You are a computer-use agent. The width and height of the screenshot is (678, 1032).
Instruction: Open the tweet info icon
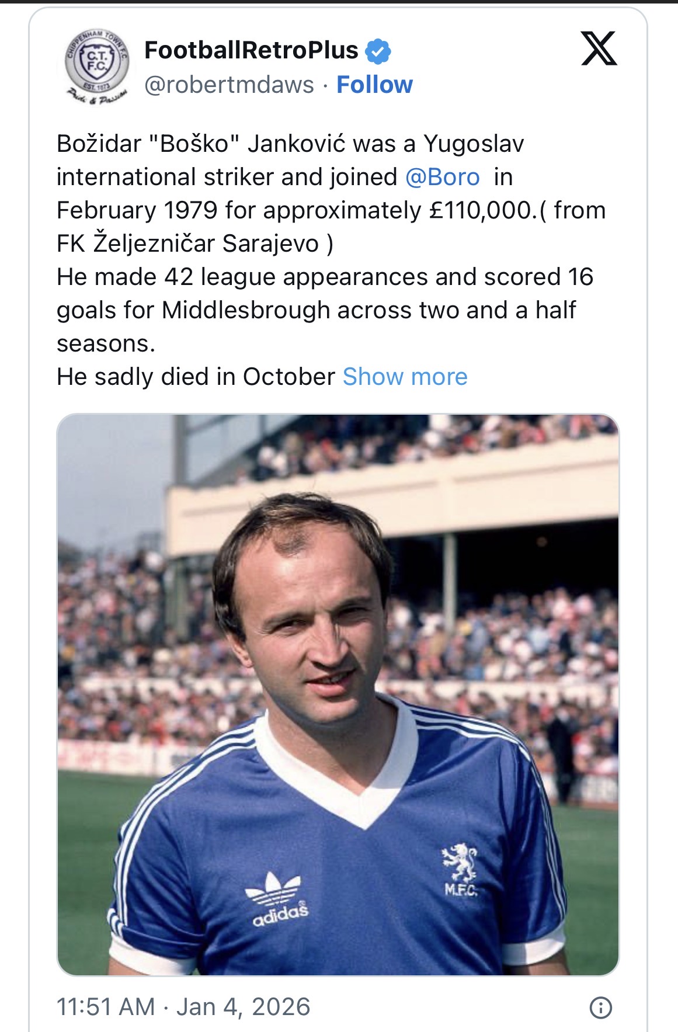tap(600, 1007)
